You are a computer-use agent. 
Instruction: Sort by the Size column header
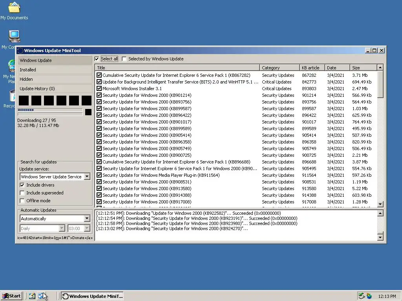click(364, 68)
